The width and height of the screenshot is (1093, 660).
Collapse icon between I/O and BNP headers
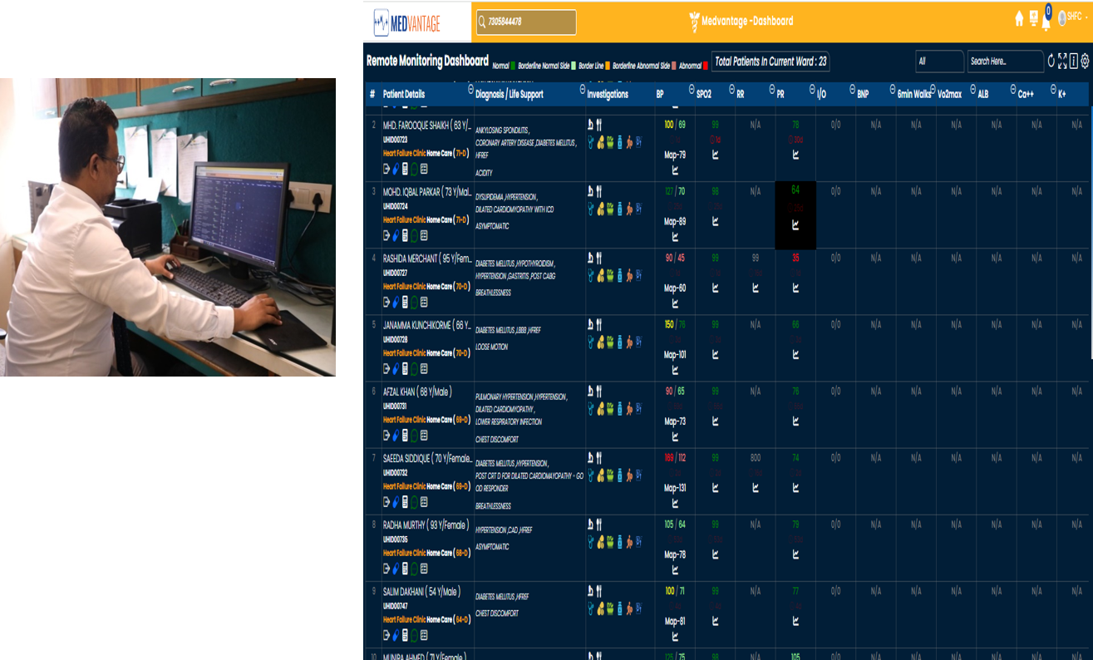point(852,89)
